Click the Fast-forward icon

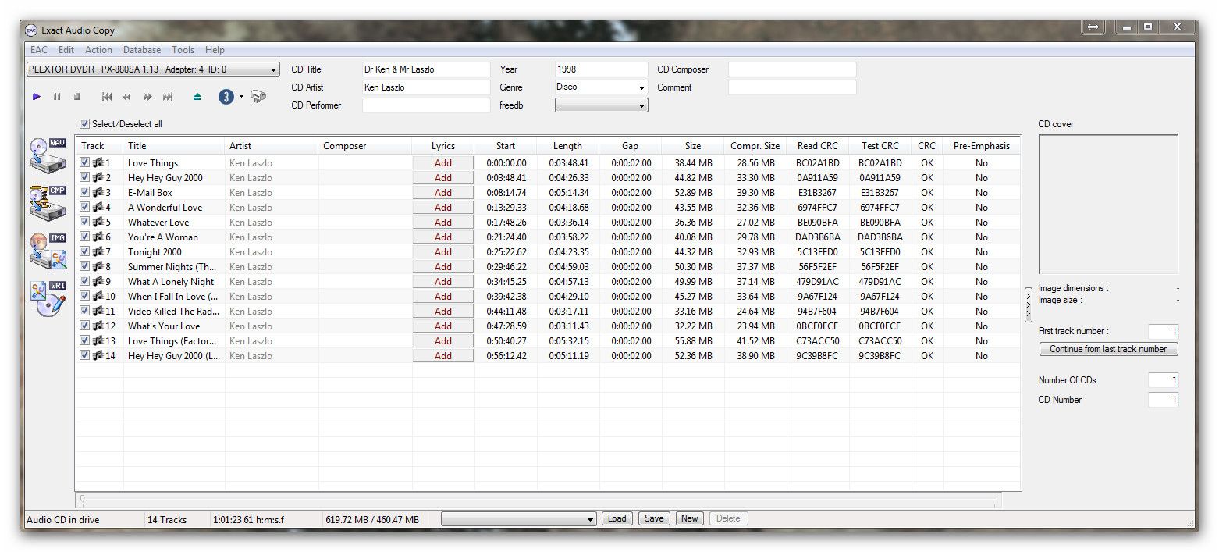pyautogui.click(x=147, y=97)
